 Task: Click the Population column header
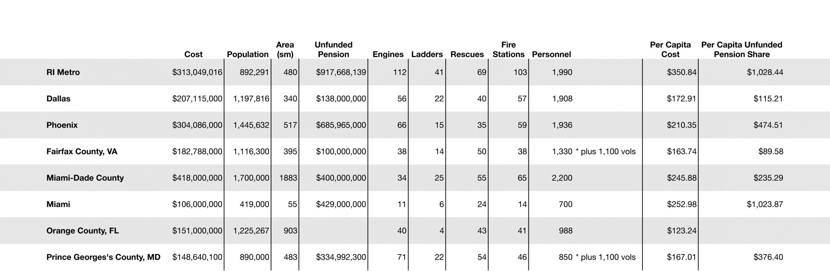247,54
